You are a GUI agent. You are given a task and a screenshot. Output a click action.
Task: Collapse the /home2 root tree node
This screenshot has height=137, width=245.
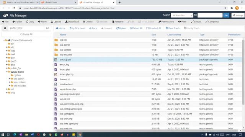[x=4, y=40]
